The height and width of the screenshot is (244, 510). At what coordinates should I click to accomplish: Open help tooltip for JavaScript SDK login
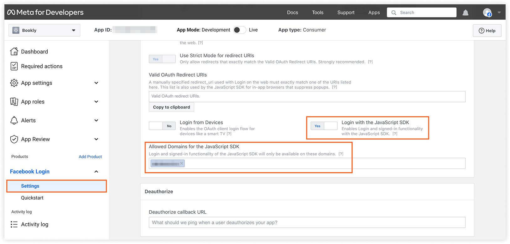[395, 134]
